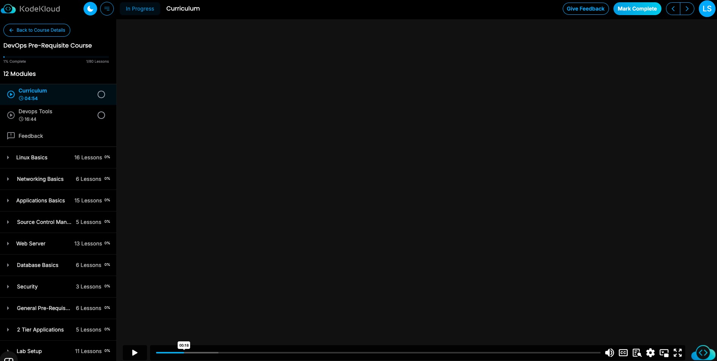Open video settings gear
This screenshot has width=717, height=361.
click(x=650, y=353)
